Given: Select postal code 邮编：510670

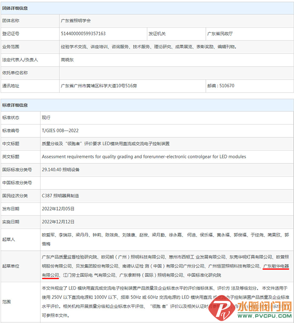Looking at the screenshot, I should point(221,86).
